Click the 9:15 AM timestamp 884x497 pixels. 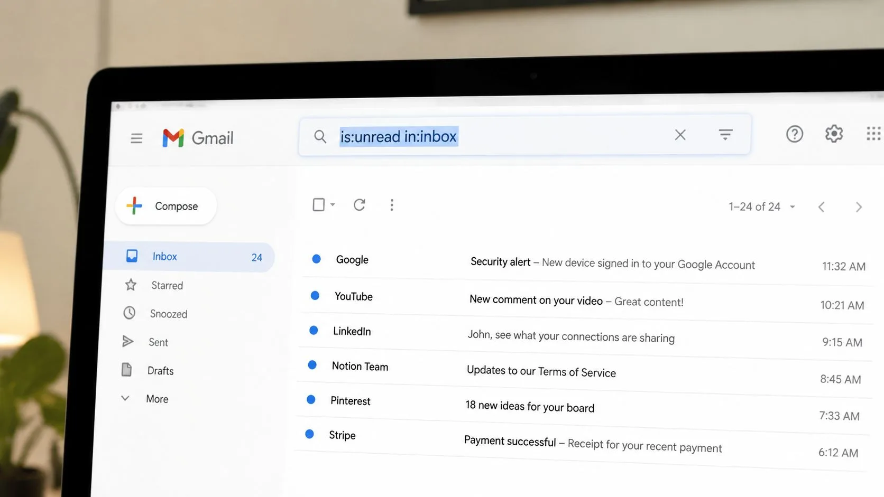(842, 342)
